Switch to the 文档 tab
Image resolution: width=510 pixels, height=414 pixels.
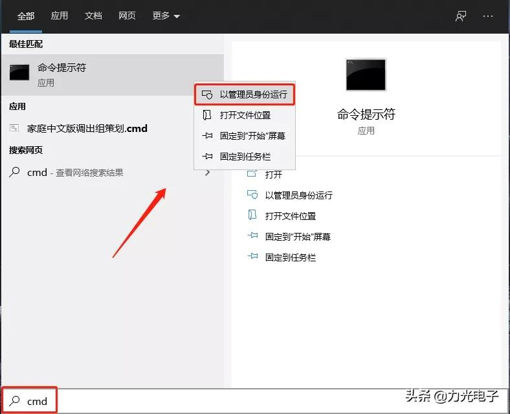[93, 16]
